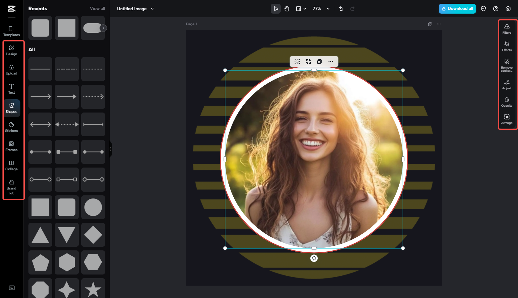Open the zoom level dropdown
The height and width of the screenshot is (298, 518).
point(321,9)
